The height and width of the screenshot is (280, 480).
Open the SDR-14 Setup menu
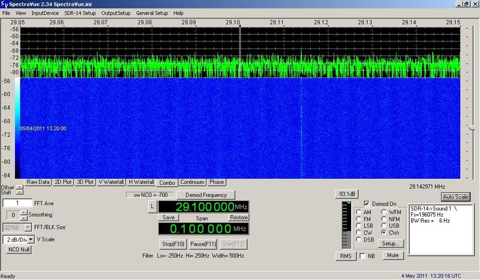[80, 13]
